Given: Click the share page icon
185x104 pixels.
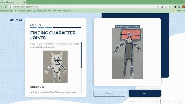Looking at the screenshot, I should pyautogui.click(x=166, y=7).
